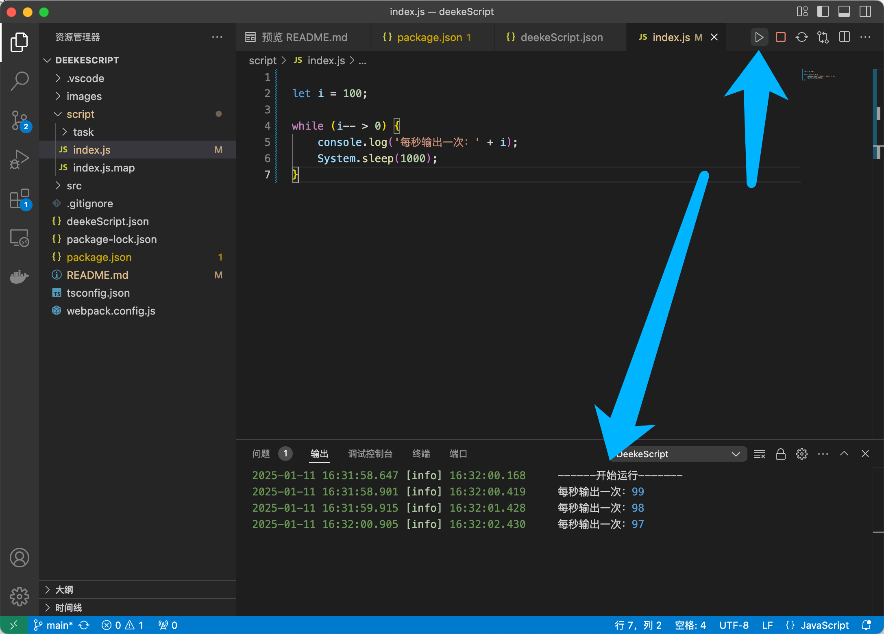Switch to the deekeScript.json editor tab
Image resolution: width=884 pixels, height=634 pixels.
pyautogui.click(x=561, y=37)
